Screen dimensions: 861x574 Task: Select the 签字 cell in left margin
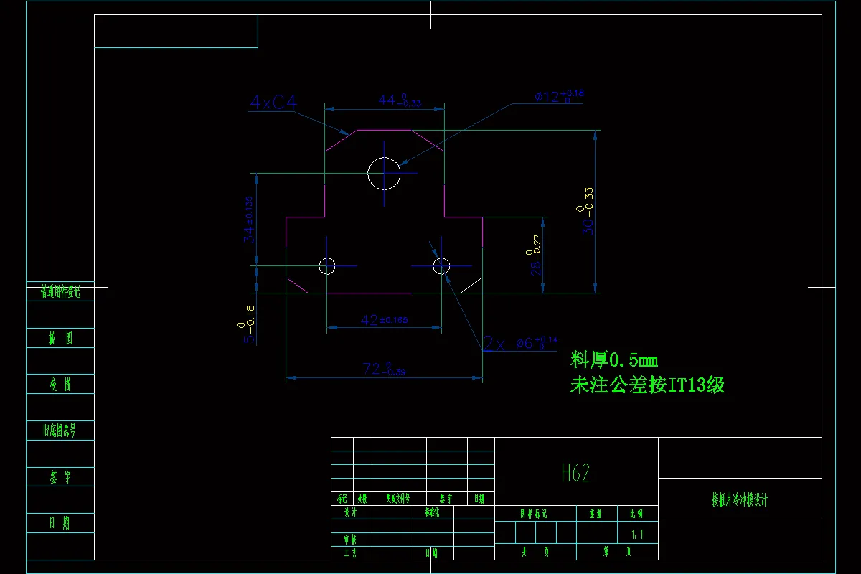[60, 476]
